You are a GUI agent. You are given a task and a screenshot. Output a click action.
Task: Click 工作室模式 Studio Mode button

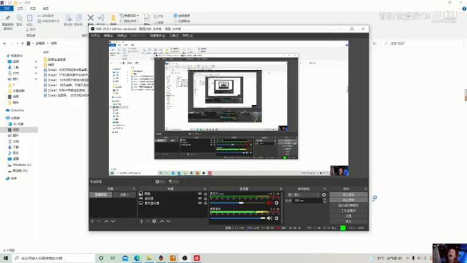(348, 211)
